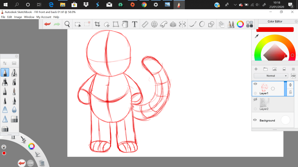Image resolution: width=298 pixels, height=167 pixels.
Task: Select the Rectangular Selection tool
Action: click(x=78, y=24)
